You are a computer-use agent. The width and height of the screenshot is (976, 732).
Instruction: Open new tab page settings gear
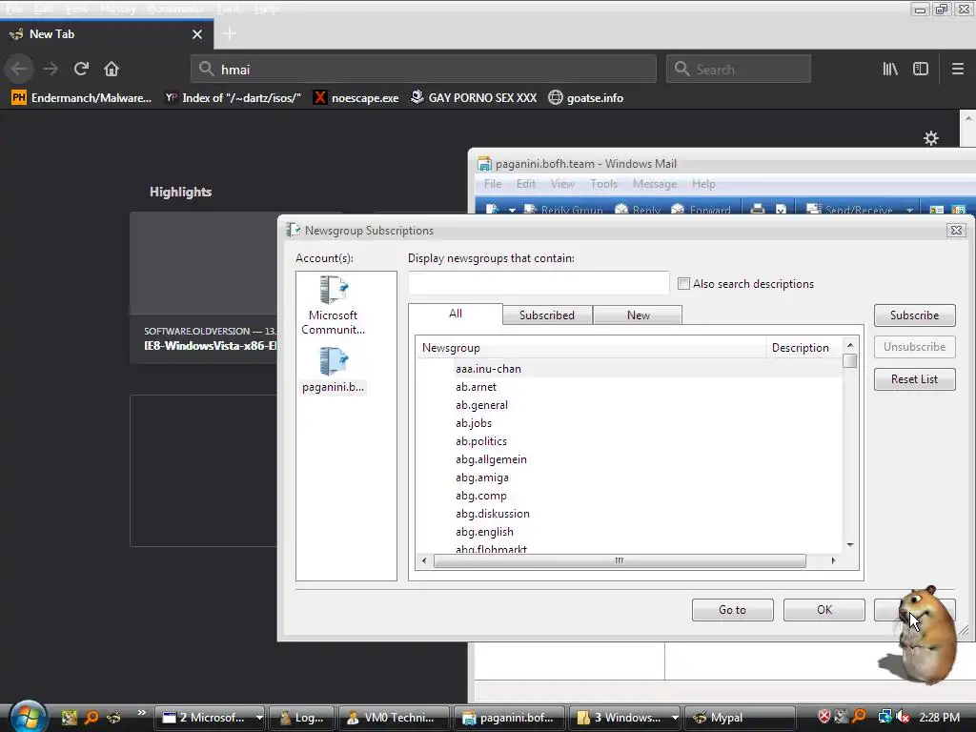click(930, 137)
